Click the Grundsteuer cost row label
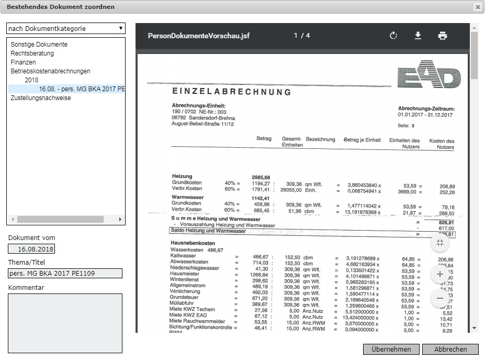The image size is (485, 359). click(184, 297)
